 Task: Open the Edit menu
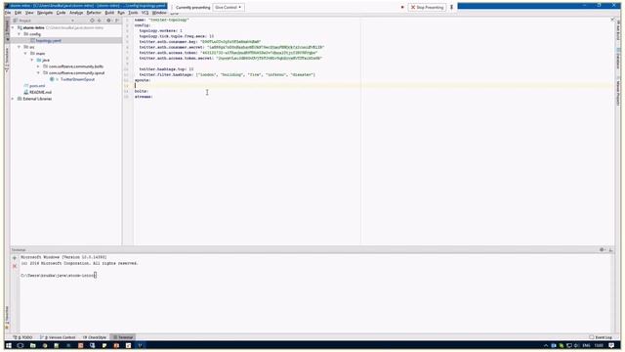pyautogui.click(x=18, y=13)
